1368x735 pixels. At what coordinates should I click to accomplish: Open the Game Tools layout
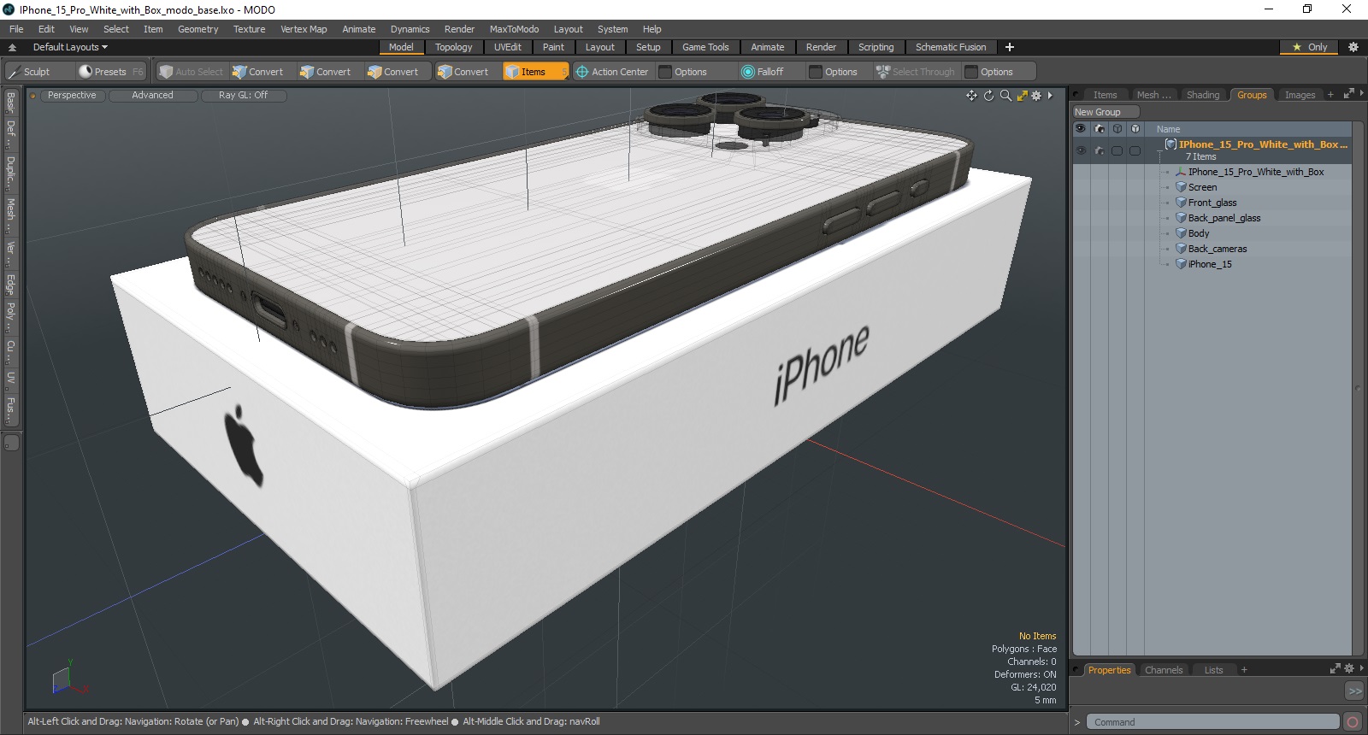point(705,47)
